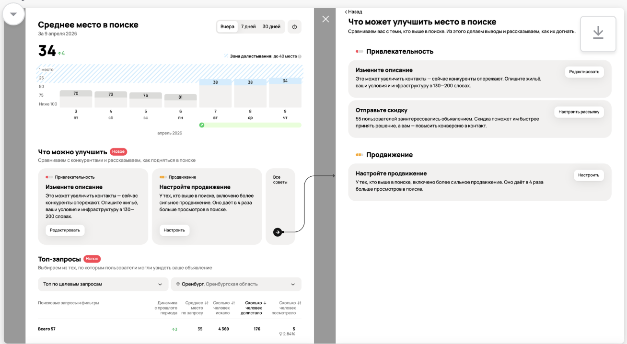Go back via the Назад link

[x=354, y=11]
